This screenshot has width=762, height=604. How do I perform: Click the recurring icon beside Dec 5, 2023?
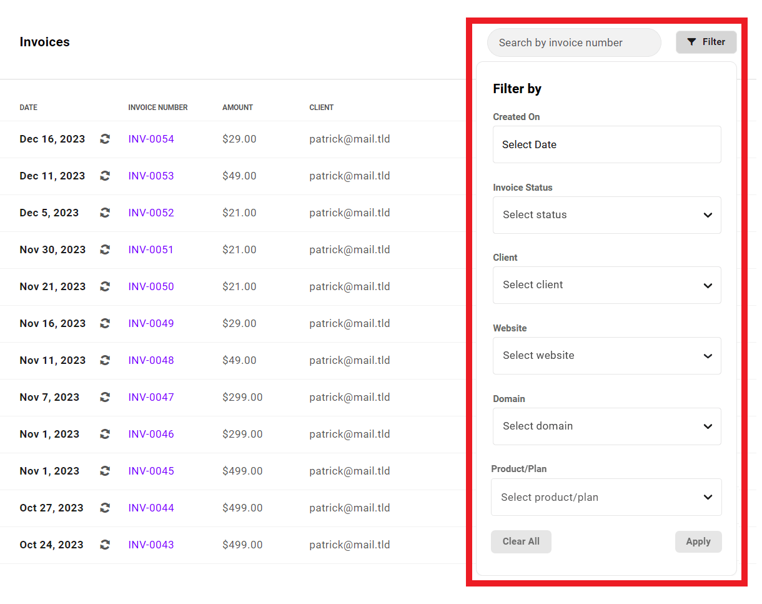105,213
